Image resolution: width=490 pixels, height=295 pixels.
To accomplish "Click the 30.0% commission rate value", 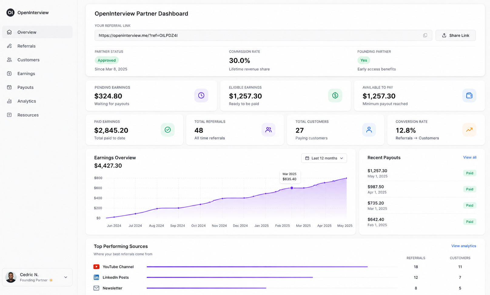I will 240,61.
